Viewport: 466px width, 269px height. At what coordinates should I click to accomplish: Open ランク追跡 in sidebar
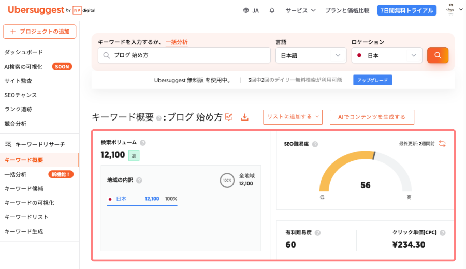pos(18,109)
